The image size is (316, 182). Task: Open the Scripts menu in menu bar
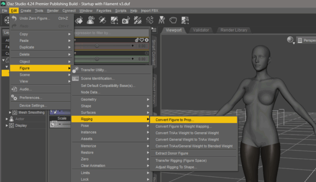pyautogui.click(x=121, y=11)
